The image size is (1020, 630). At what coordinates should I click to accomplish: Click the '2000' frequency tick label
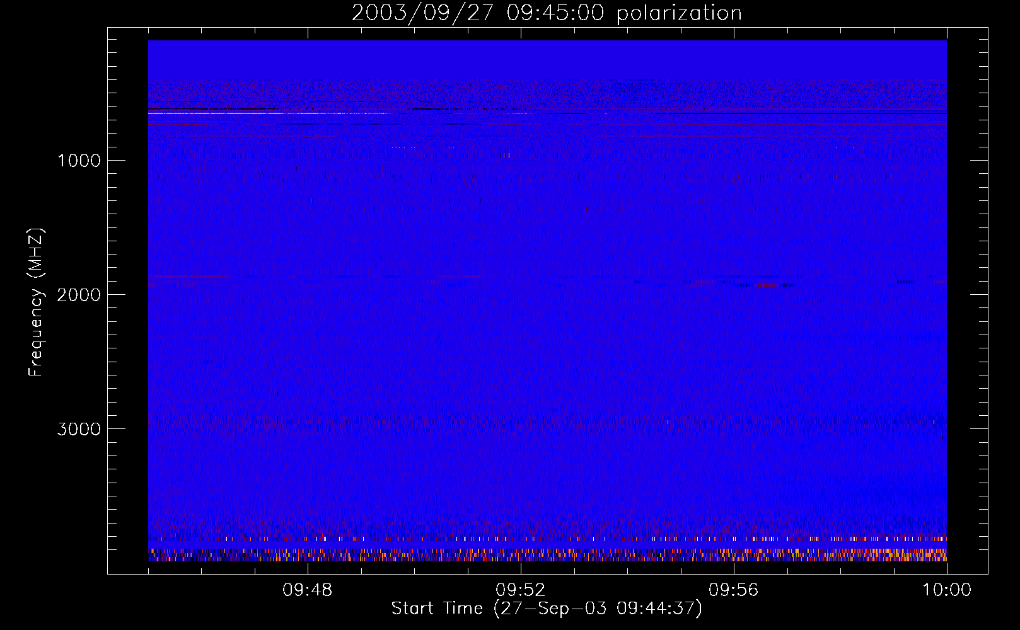coord(79,295)
